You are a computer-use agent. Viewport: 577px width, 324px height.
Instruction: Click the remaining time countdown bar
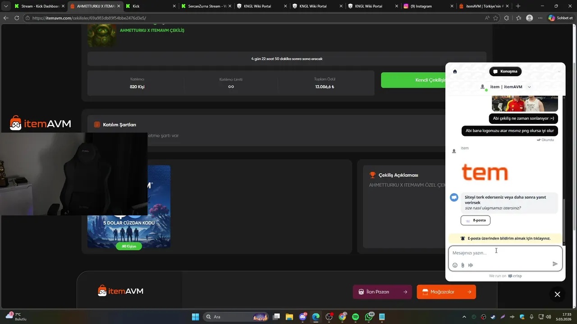click(287, 58)
